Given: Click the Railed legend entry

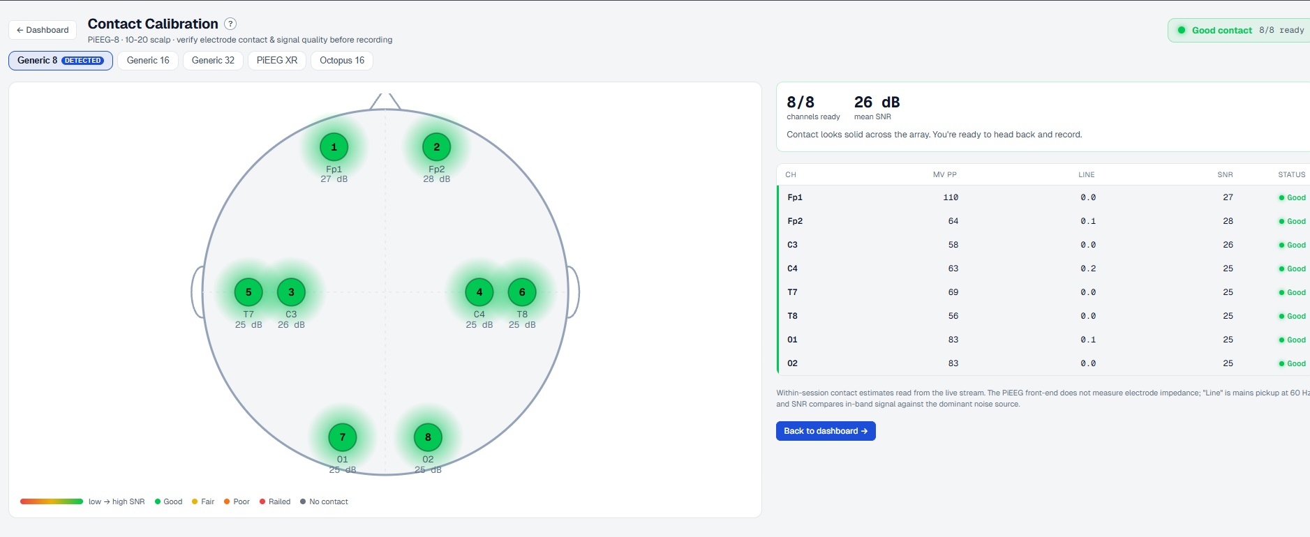Looking at the screenshot, I should coord(275,501).
